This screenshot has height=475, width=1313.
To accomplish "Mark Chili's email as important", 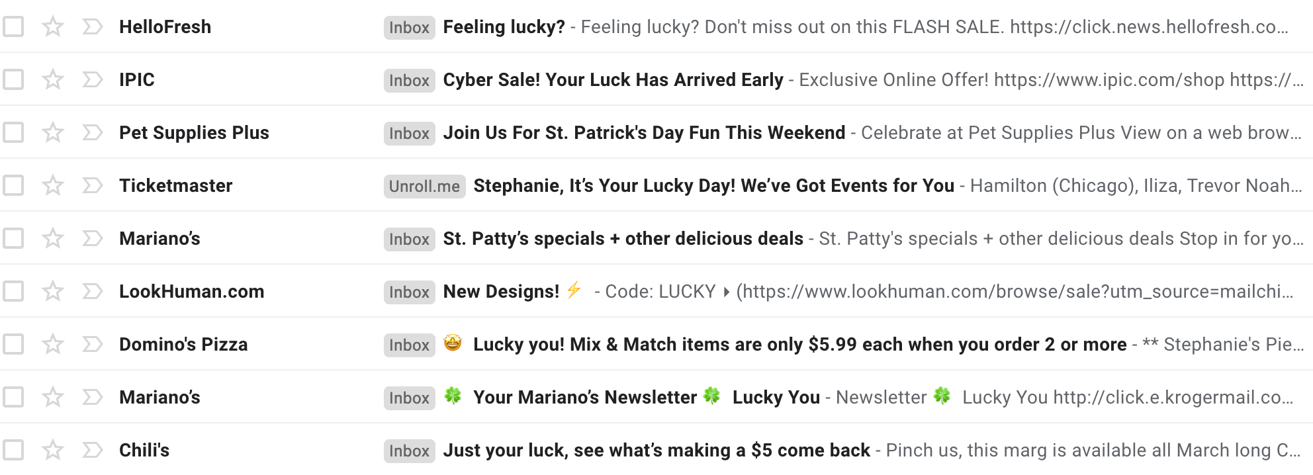I will pyautogui.click(x=93, y=451).
